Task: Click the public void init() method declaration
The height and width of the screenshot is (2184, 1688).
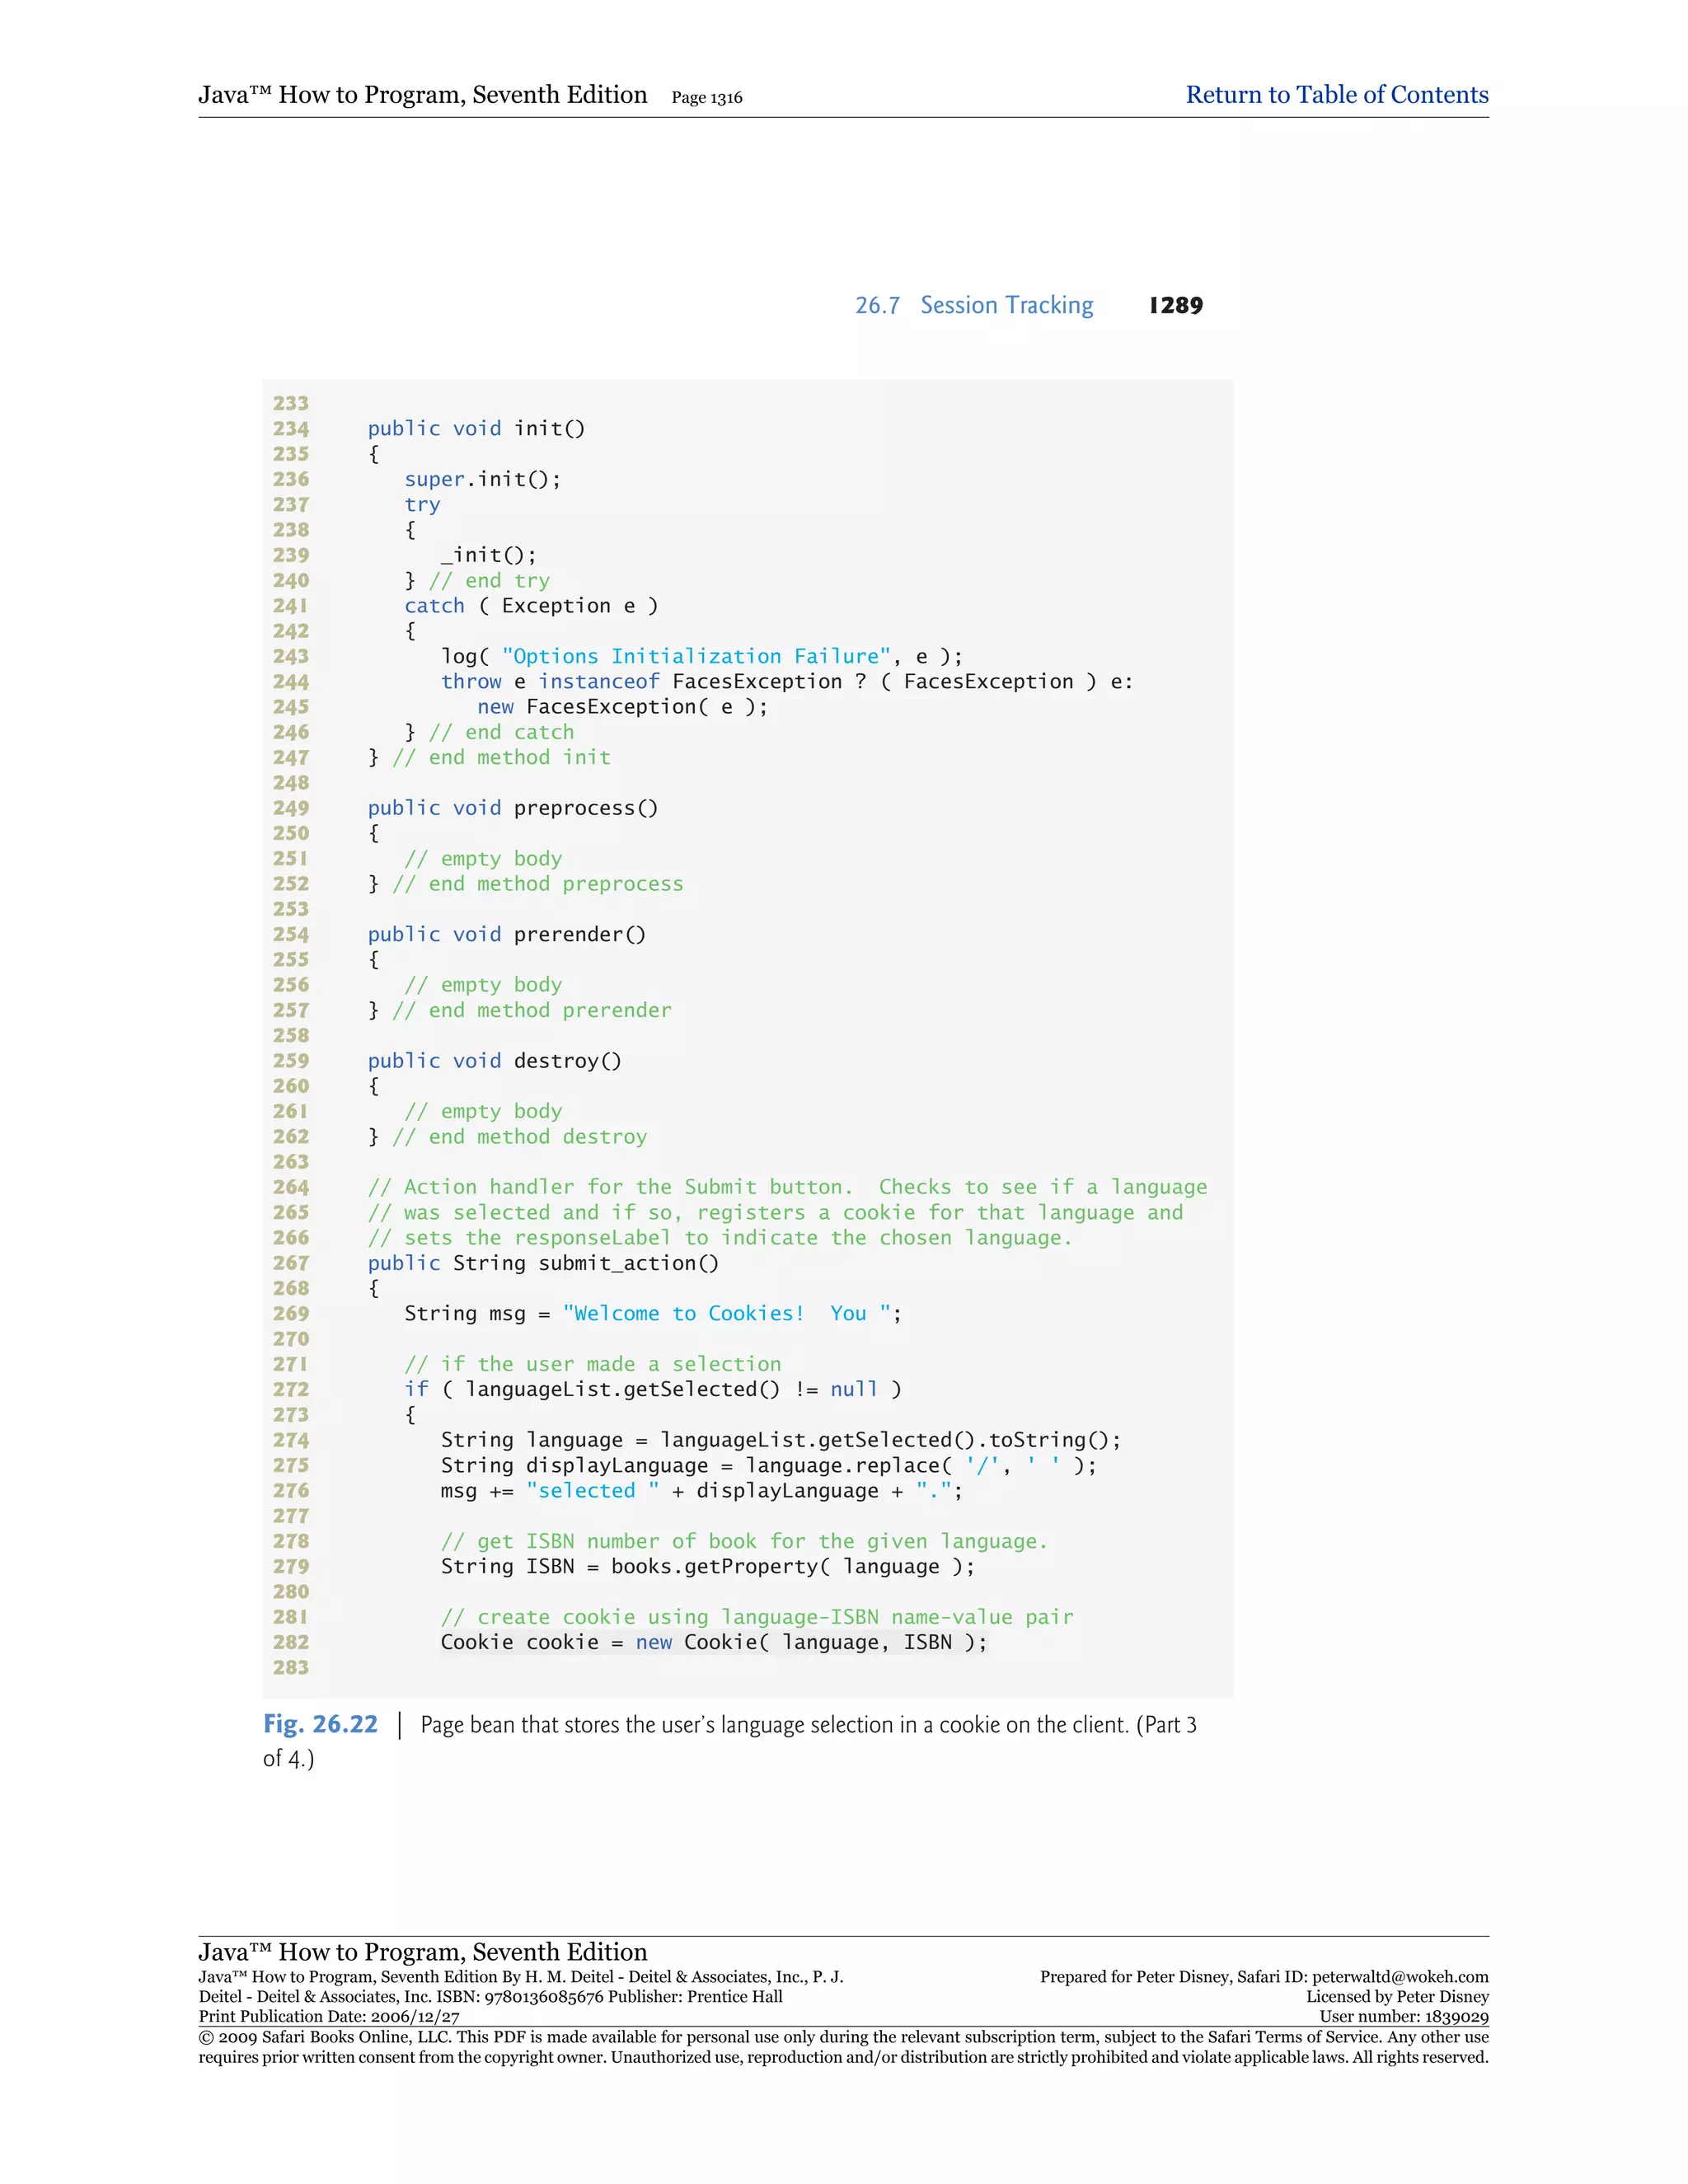Action: (x=476, y=429)
